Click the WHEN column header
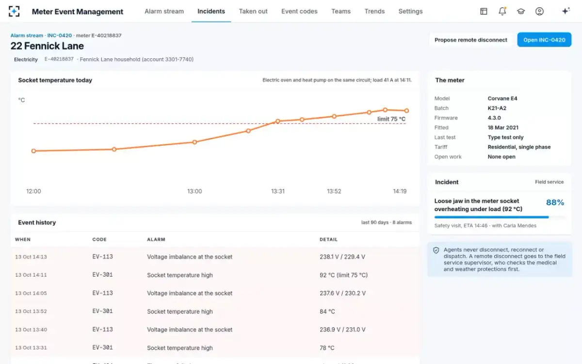Viewport: 582px width, 364px height. [23, 239]
